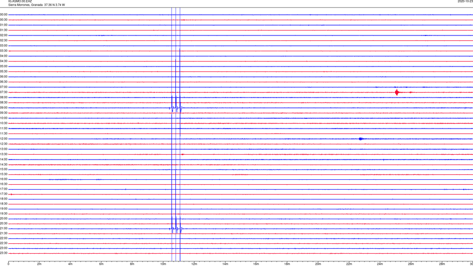Click on the 18:00 hour label
473x266 pixels.
coord(3,199)
